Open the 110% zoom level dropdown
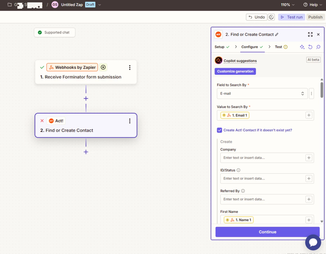The width and height of the screenshot is (326, 254). [287, 5]
